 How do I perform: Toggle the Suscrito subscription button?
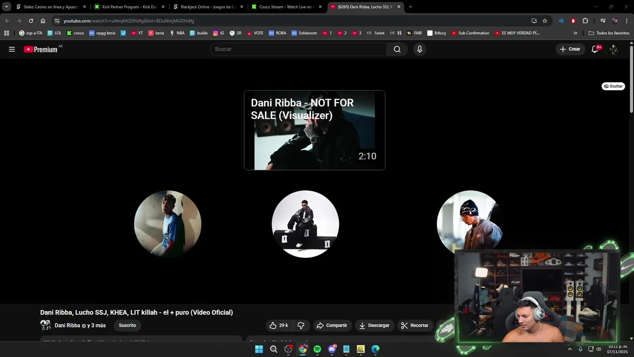pos(127,325)
